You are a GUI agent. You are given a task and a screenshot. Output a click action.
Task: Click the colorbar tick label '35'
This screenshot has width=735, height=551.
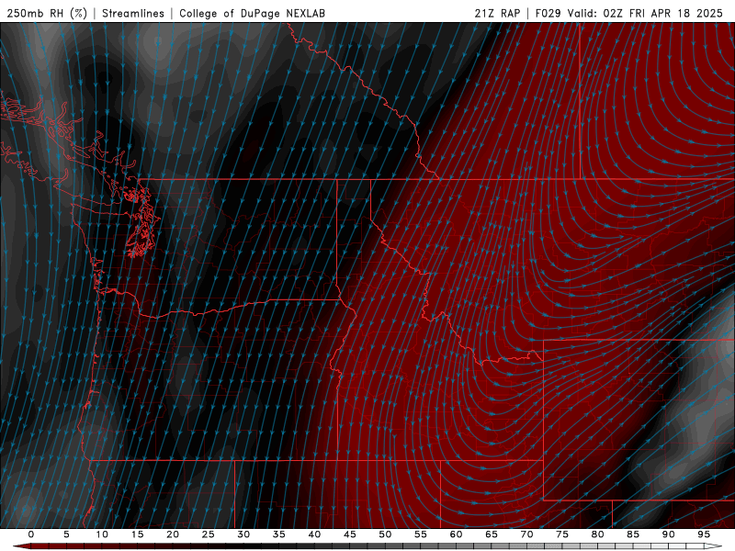279,534
